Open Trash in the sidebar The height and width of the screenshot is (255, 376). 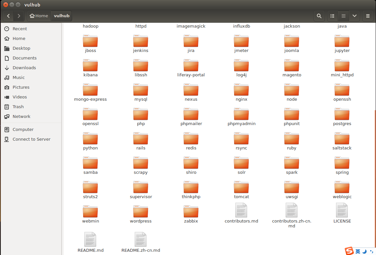click(x=31, y=107)
